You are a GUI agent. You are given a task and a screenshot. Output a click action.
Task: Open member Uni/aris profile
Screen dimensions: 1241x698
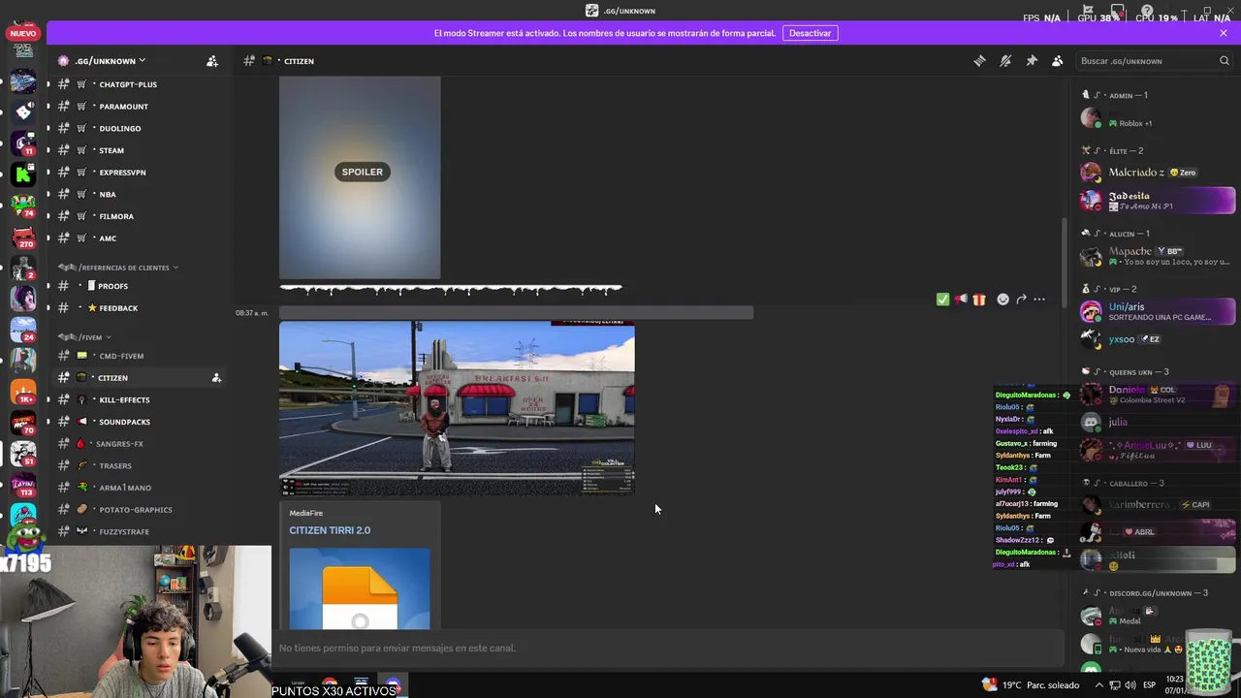point(1157,312)
